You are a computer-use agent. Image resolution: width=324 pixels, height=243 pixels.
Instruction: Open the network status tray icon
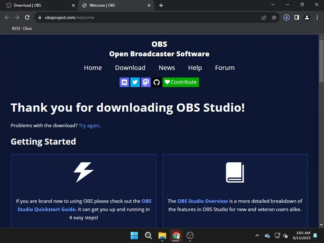tap(277, 235)
